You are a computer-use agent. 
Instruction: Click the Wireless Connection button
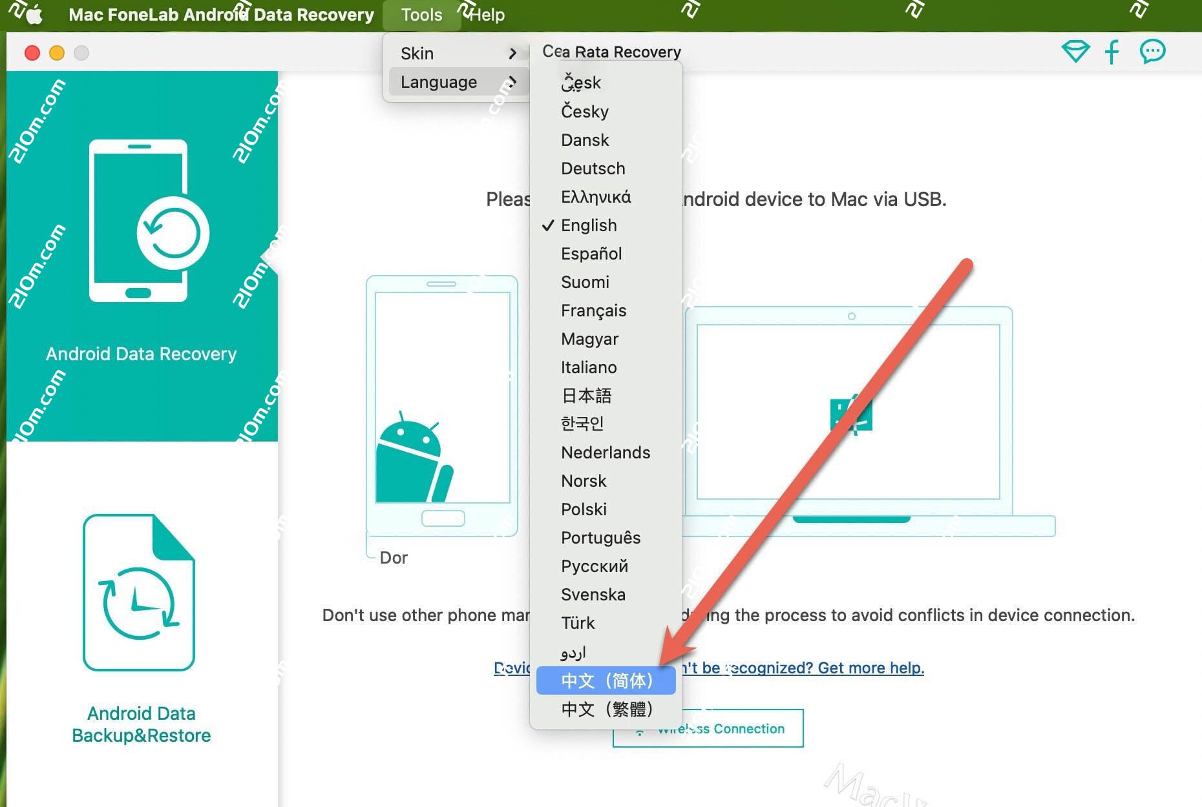[x=708, y=728]
